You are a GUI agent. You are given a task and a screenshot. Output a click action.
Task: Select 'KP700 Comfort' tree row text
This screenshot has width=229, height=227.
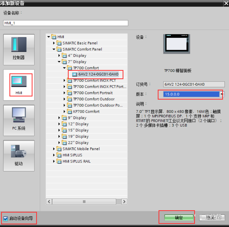click(86, 112)
